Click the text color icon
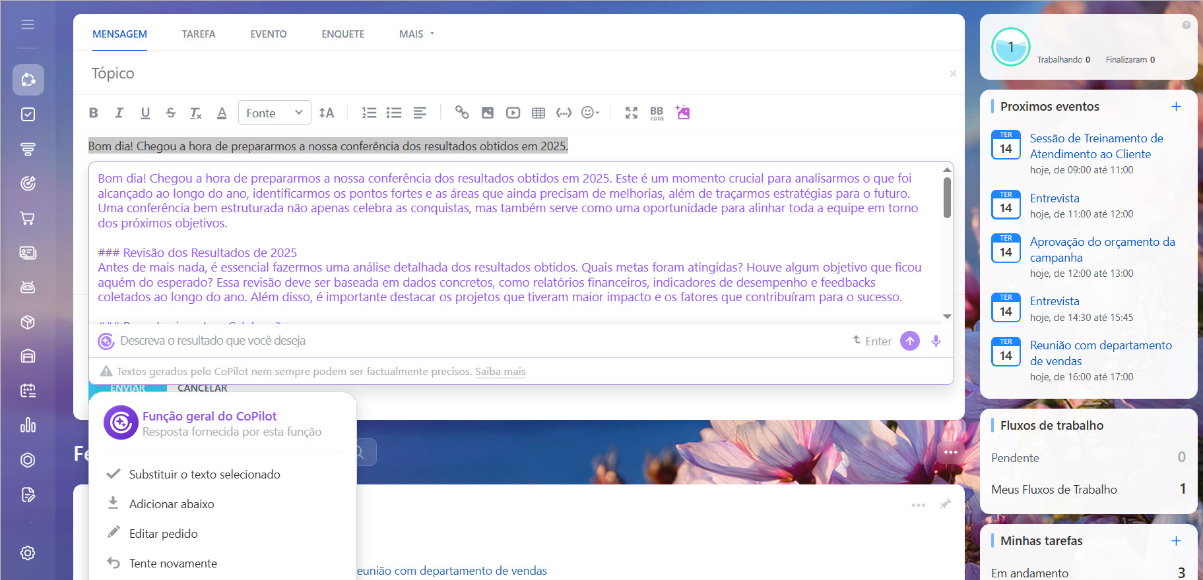Screen dimensions: 1203x580 pos(222,113)
